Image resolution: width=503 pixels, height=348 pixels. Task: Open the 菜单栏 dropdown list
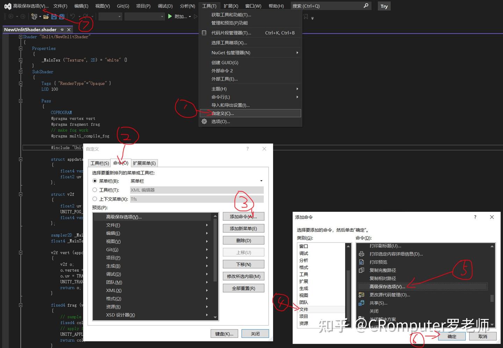pyautogui.click(x=261, y=181)
